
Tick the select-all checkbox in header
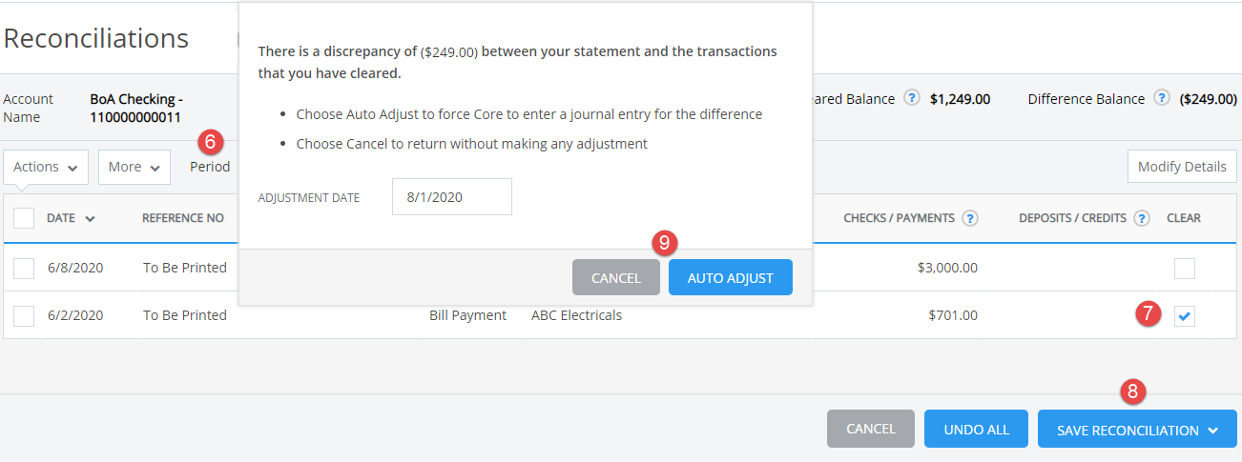coord(24,218)
